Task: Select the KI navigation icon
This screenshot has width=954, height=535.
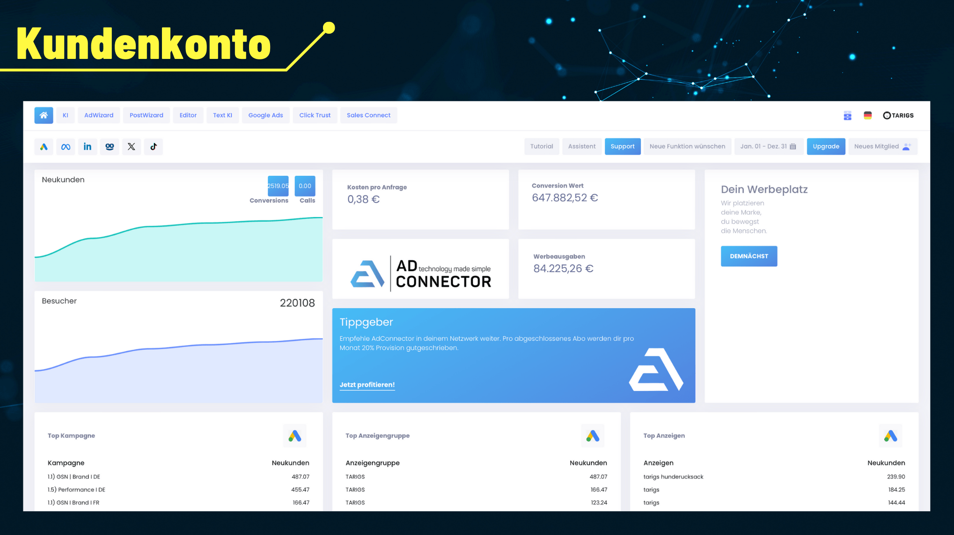Action: tap(65, 115)
